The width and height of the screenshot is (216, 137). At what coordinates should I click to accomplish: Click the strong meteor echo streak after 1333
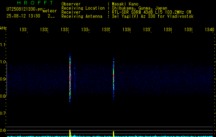pos(70,78)
